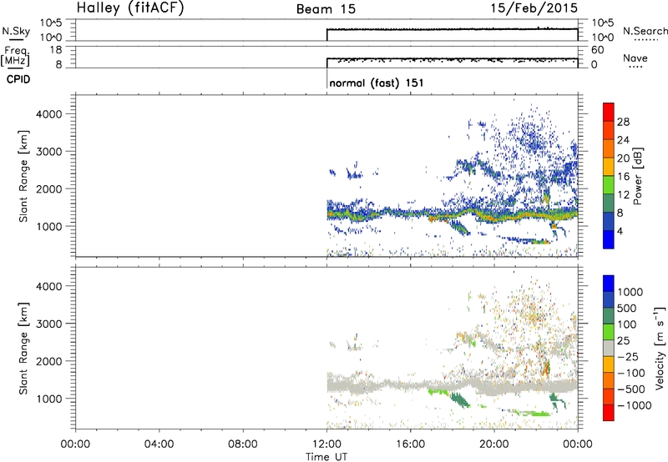This screenshot has width=668, height=462.
Task: Click the gray -25 to 25 Velocity swatch
Action: (x=609, y=348)
